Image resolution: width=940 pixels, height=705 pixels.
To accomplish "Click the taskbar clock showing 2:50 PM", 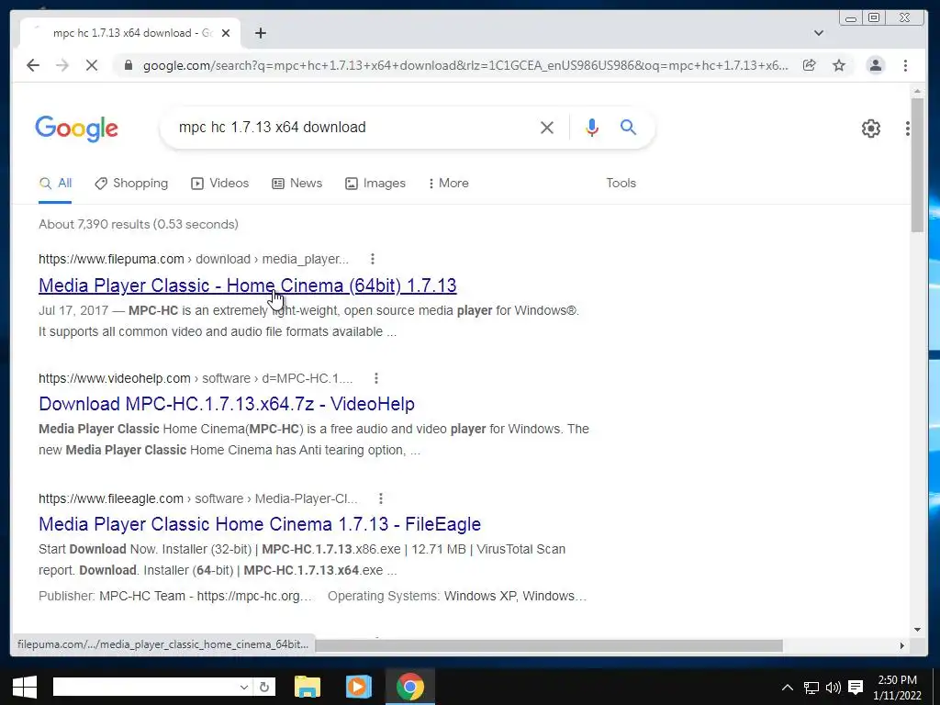I will (x=897, y=688).
